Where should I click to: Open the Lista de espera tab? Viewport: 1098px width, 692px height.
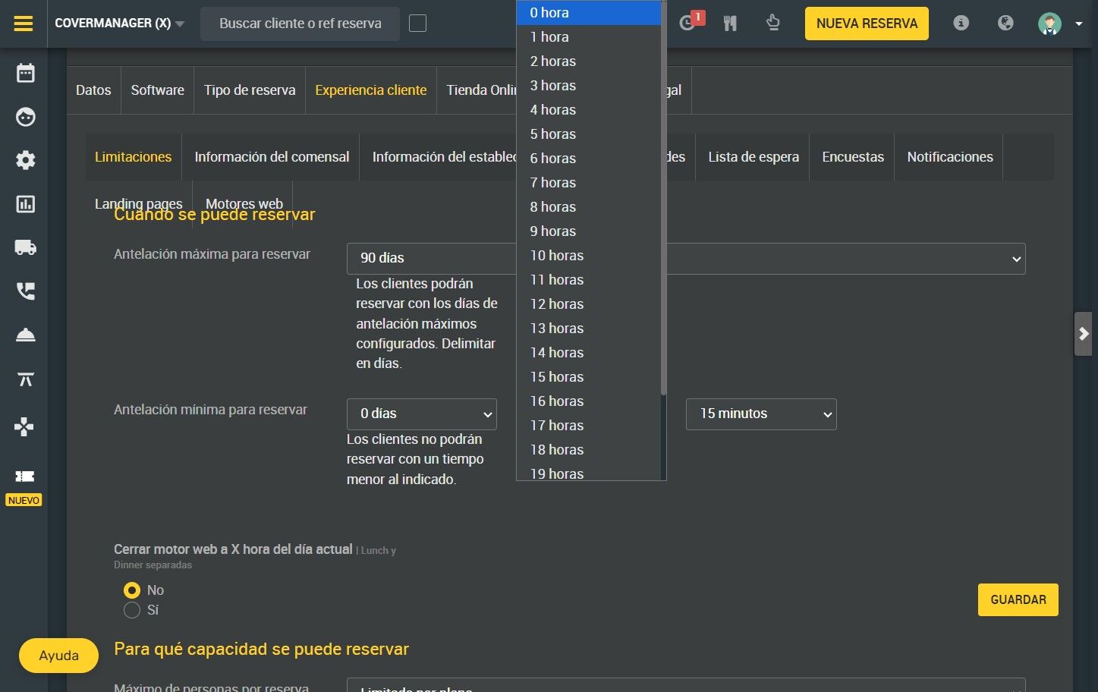coord(753,157)
